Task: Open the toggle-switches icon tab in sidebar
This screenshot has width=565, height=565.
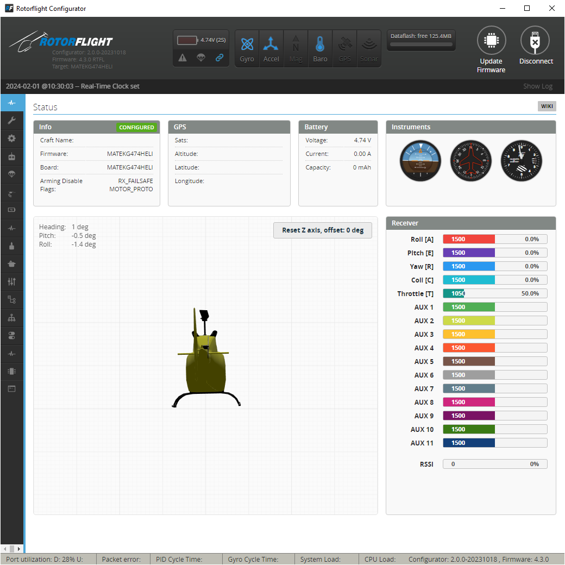Action: coord(11,336)
